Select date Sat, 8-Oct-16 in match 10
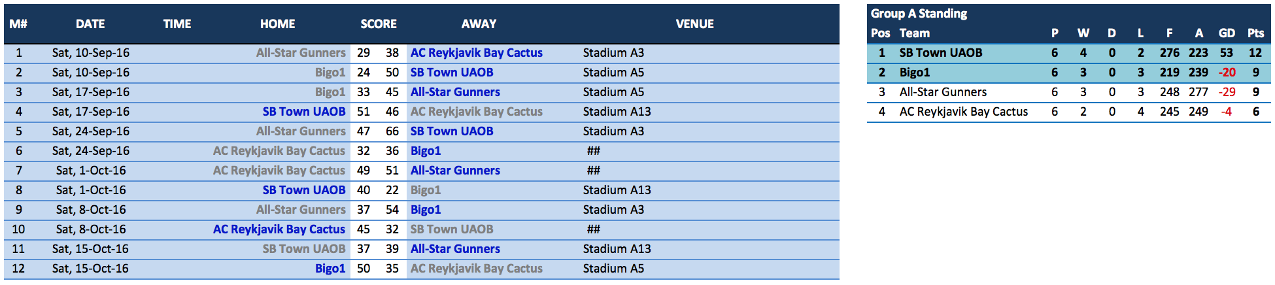 pyautogui.click(x=91, y=229)
